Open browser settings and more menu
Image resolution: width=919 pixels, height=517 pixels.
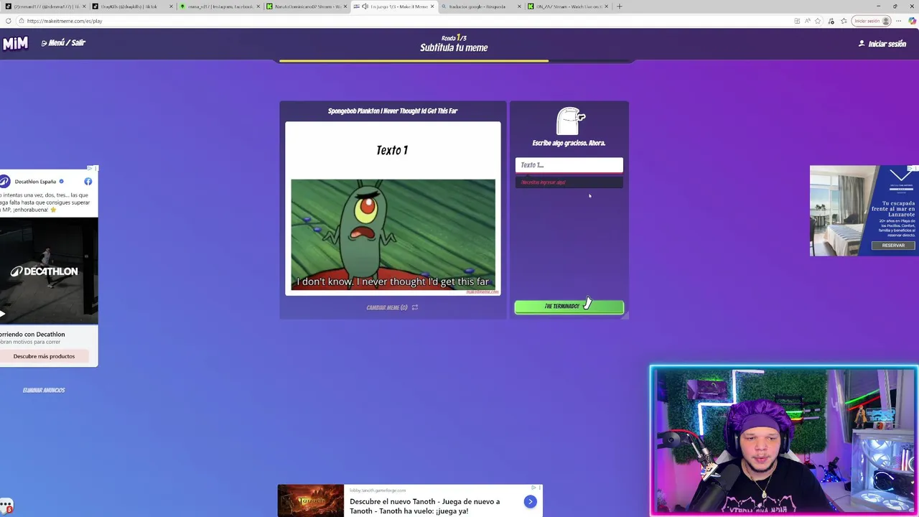click(898, 21)
